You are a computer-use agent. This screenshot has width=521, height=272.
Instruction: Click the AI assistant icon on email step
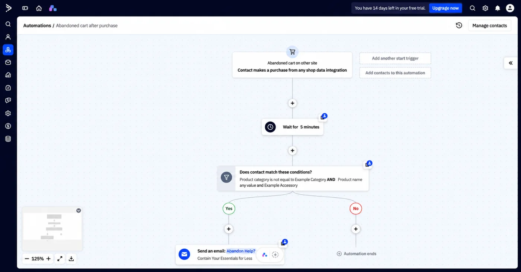click(x=265, y=255)
